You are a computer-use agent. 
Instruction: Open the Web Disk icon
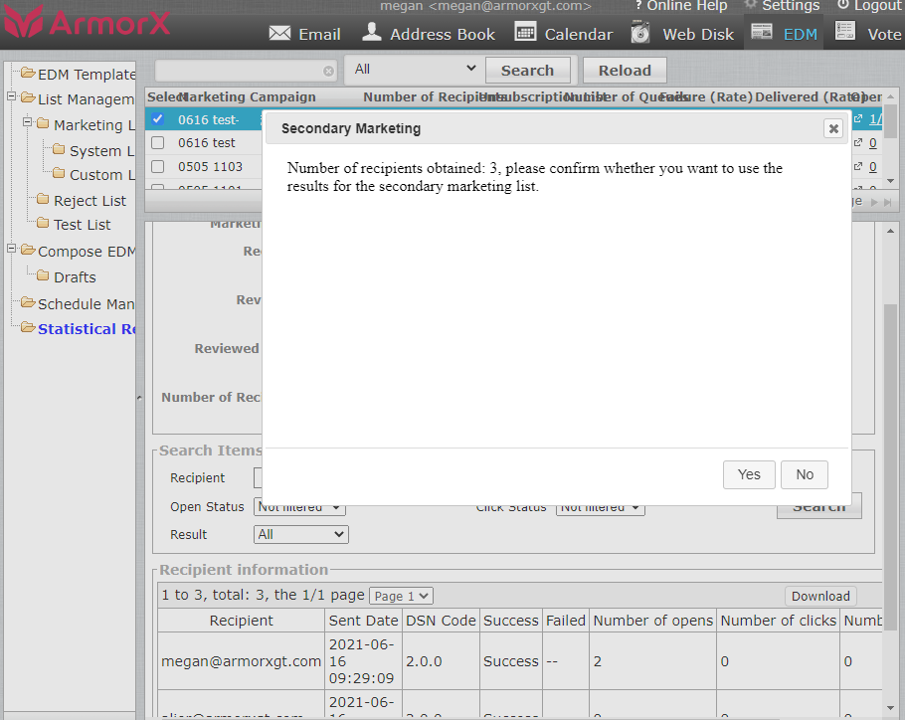(641, 33)
